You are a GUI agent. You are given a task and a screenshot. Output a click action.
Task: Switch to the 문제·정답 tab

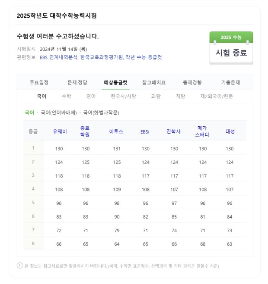pyautogui.click(x=77, y=82)
